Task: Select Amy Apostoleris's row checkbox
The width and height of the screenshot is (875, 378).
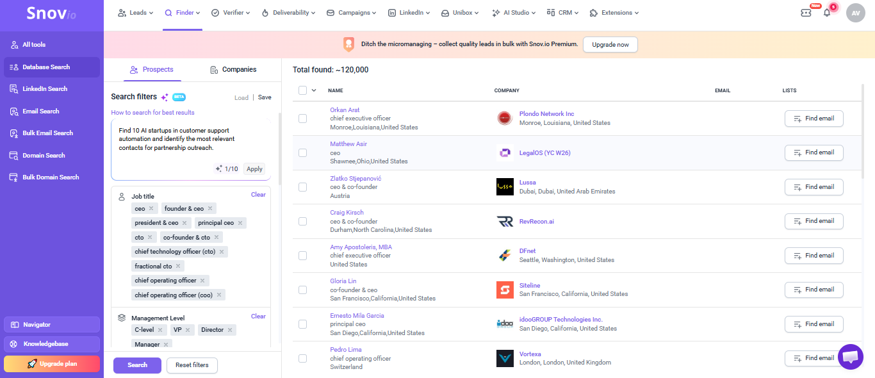Action: (x=302, y=255)
